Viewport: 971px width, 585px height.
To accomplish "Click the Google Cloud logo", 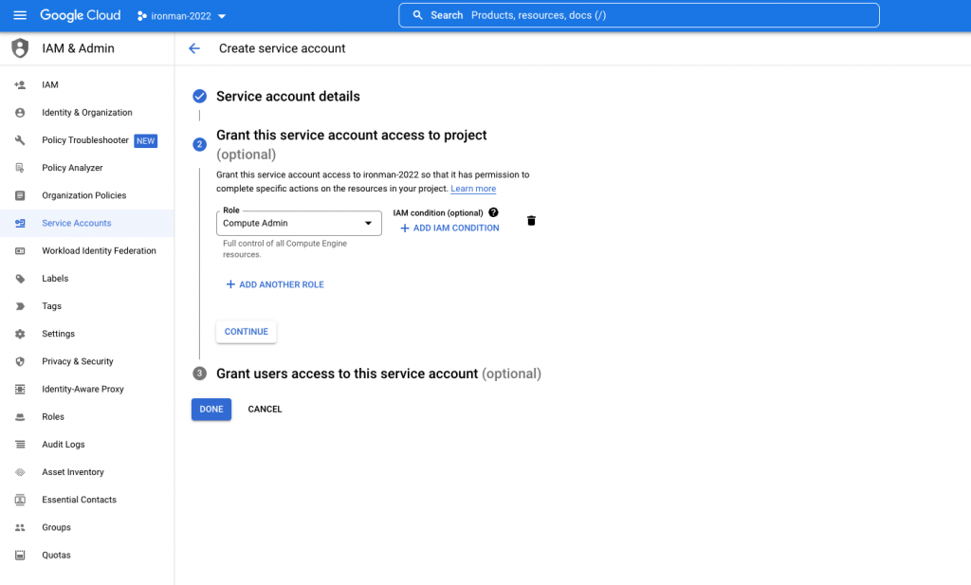I will coord(81,15).
